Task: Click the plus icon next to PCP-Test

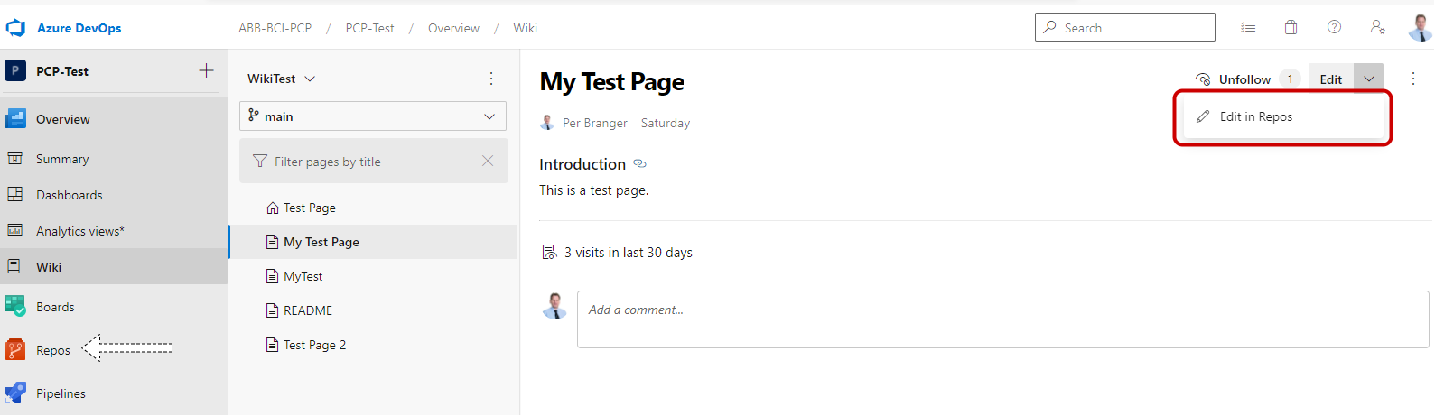Action: [x=206, y=70]
